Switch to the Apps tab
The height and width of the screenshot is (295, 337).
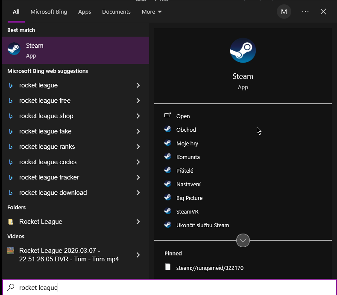coord(85,12)
